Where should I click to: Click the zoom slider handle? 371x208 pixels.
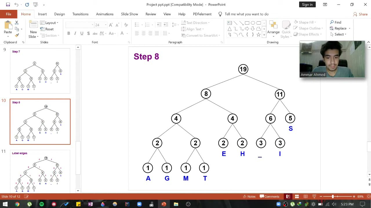click(332, 196)
